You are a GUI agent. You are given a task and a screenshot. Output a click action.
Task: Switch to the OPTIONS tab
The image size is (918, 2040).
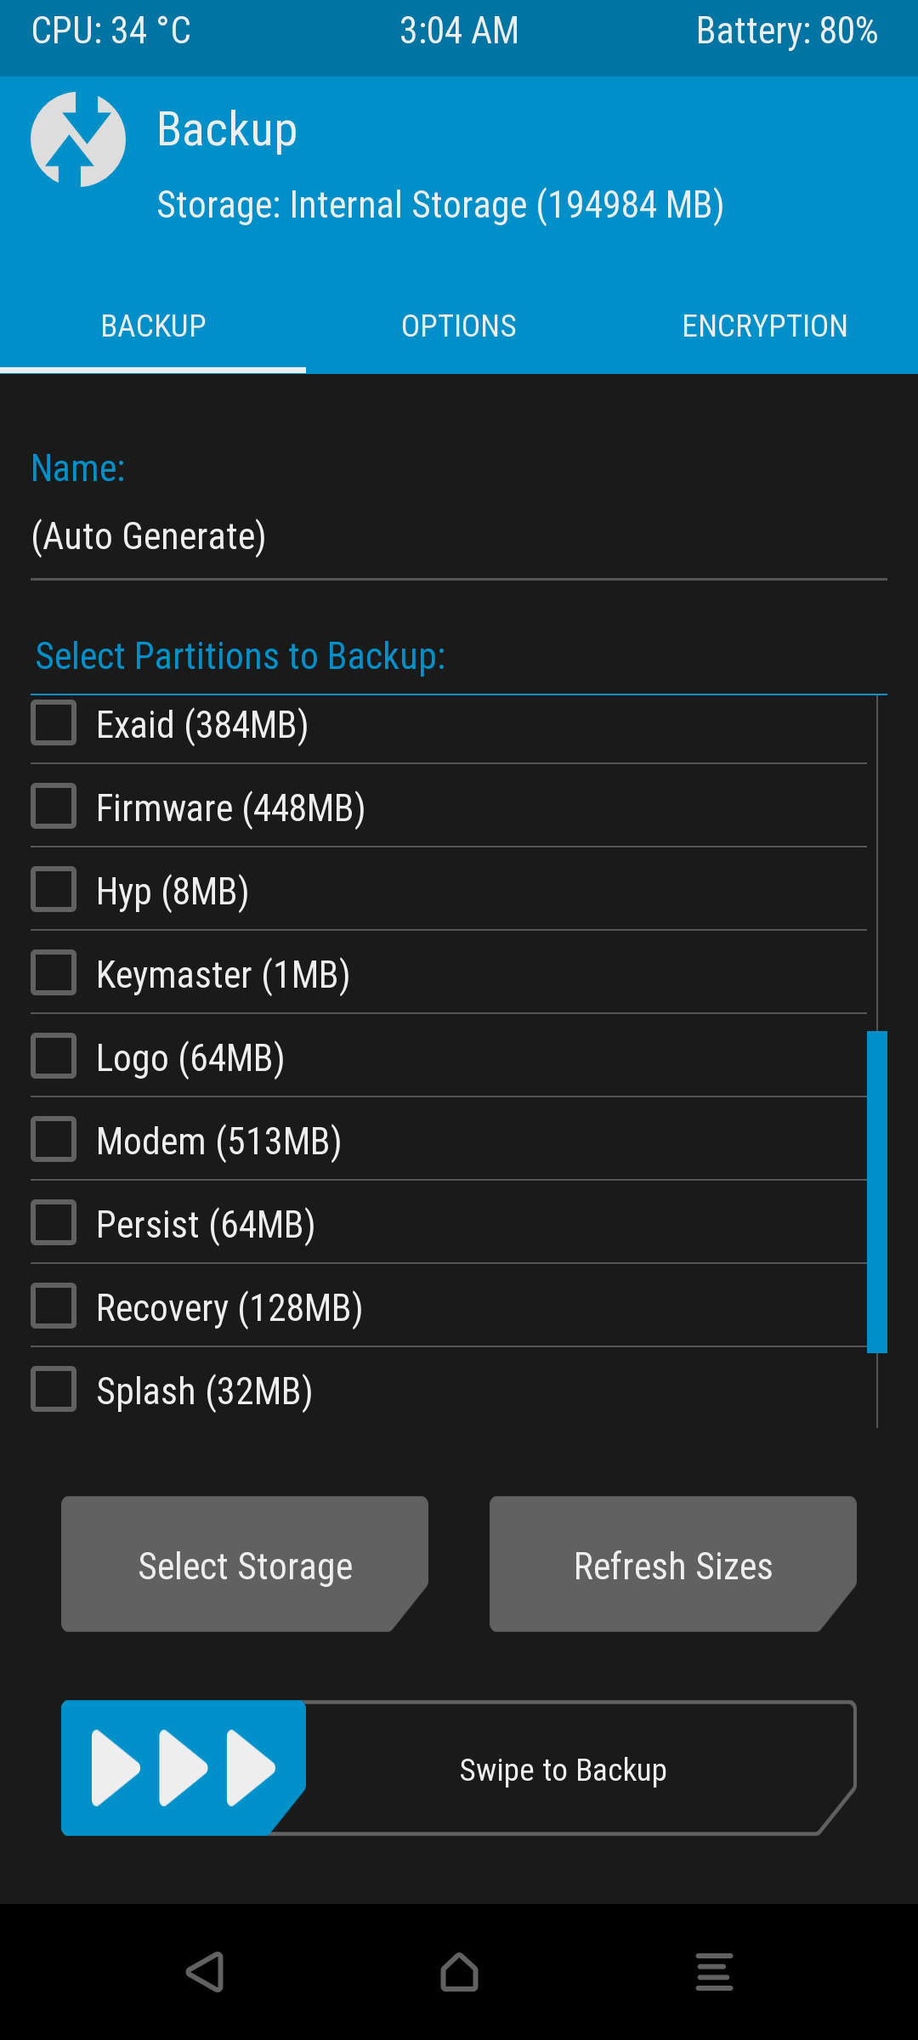click(x=459, y=326)
